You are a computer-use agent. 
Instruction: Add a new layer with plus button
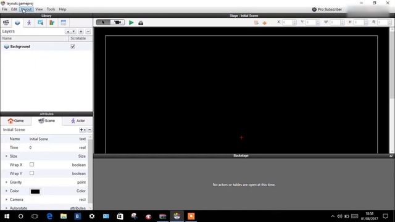point(81,31)
